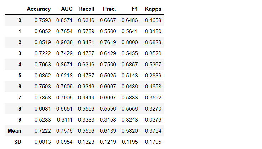
Task: Select the Mean row label
Action: pos(14,131)
